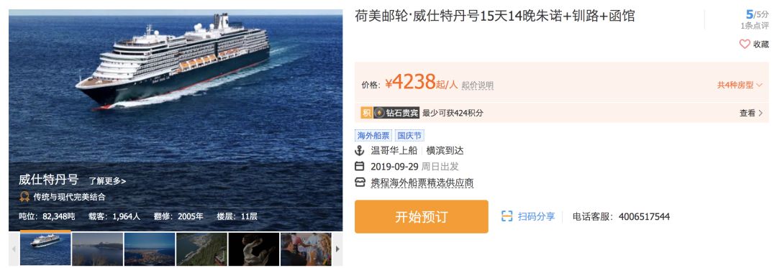Viewport: 777px width, 268px height.
Task: Click the supplier shop icon
Action: 360,182
